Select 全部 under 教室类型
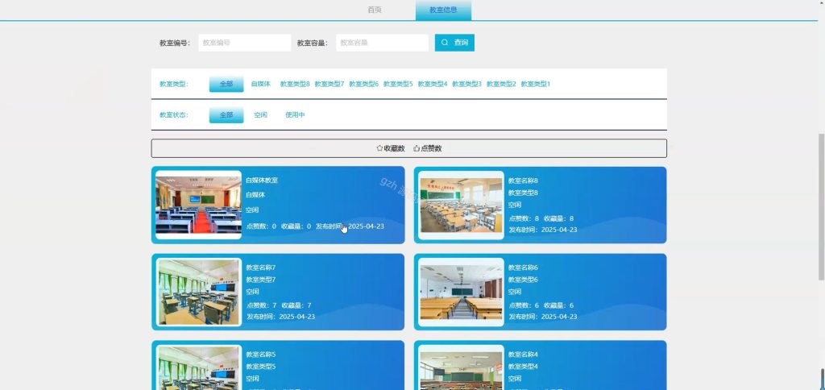This screenshot has width=825, height=390. click(x=226, y=84)
